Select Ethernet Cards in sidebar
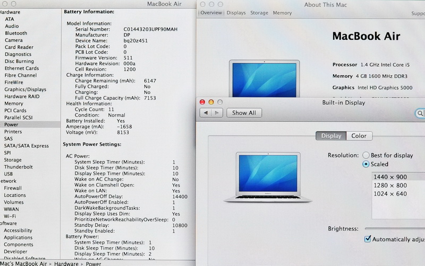Image resolution: width=425 pixels, height=266 pixels. coord(22,68)
